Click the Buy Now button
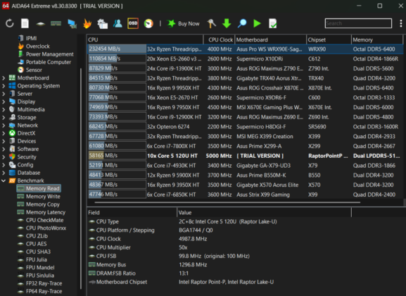Screen dimensions: 406x296 (183, 23)
